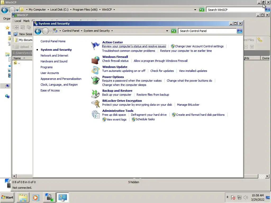Viewport: 271px width, 203px height.
Task: Click the New Session icon in WinSCP
Action: pyautogui.click(x=16, y=34)
